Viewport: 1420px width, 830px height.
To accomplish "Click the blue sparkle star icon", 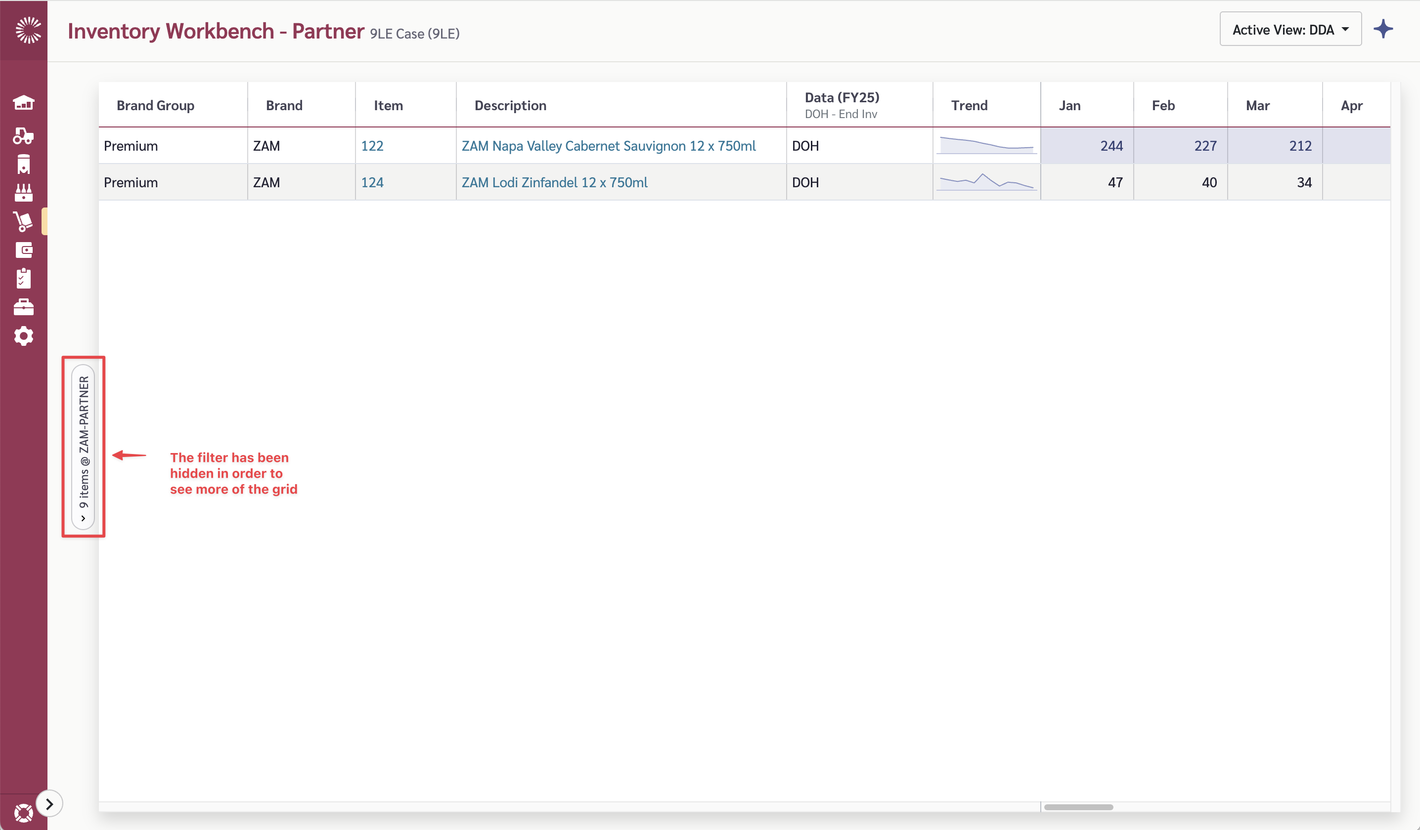I will [x=1383, y=29].
